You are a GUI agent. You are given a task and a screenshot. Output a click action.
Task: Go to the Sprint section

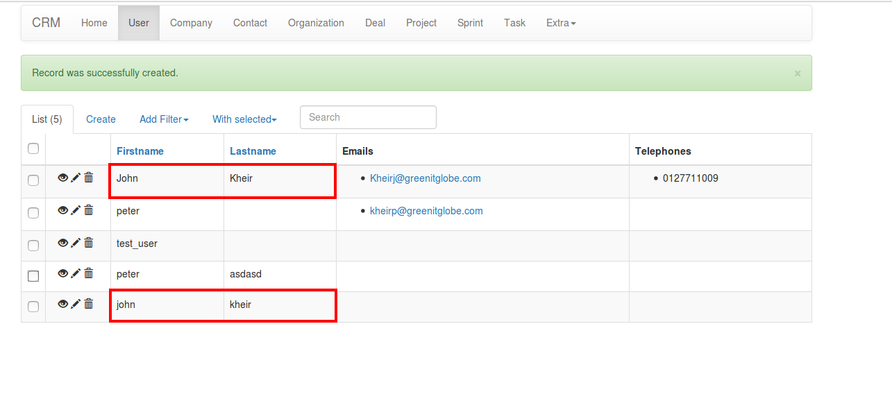[x=470, y=22]
